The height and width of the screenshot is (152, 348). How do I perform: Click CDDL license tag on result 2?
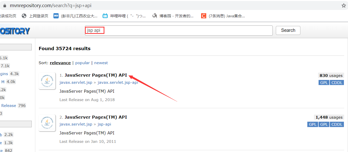click(337, 124)
